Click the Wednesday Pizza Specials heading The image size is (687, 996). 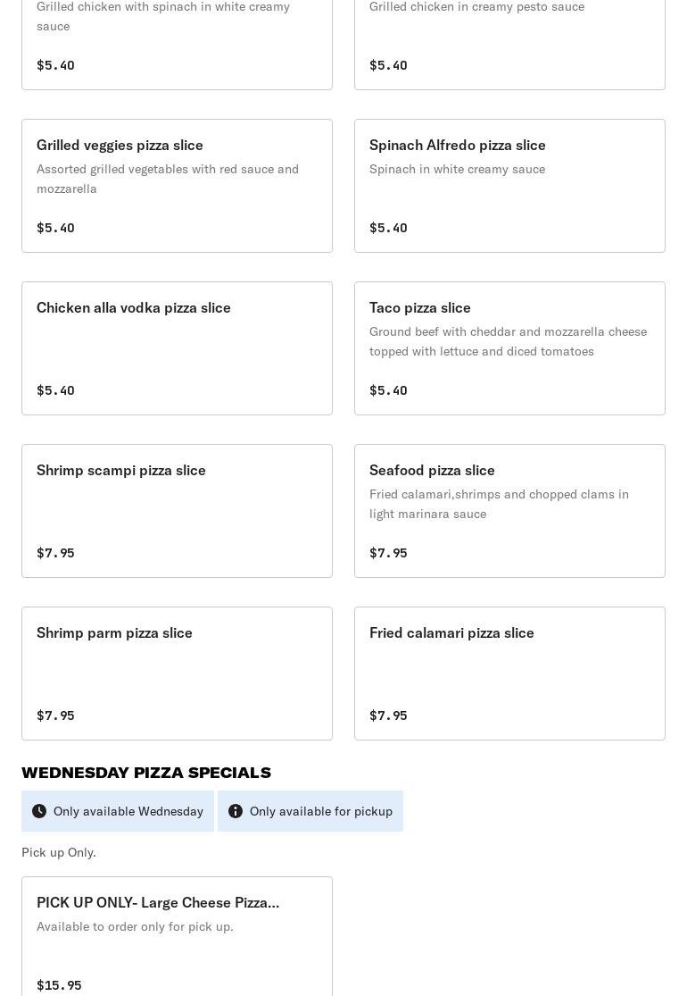click(146, 773)
